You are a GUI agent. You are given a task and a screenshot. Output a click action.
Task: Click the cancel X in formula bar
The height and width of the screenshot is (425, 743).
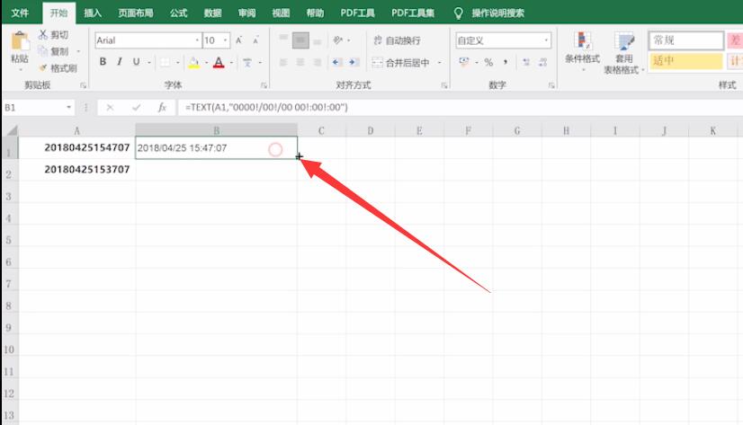point(110,108)
